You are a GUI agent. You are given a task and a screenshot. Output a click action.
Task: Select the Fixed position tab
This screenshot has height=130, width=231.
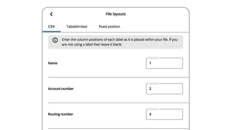[x=109, y=26]
